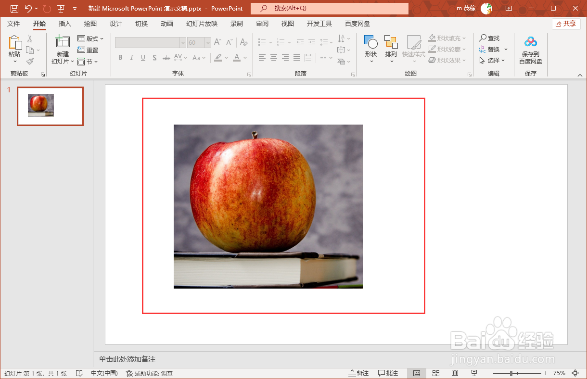
Task: Justify text alignment
Action: [297, 58]
